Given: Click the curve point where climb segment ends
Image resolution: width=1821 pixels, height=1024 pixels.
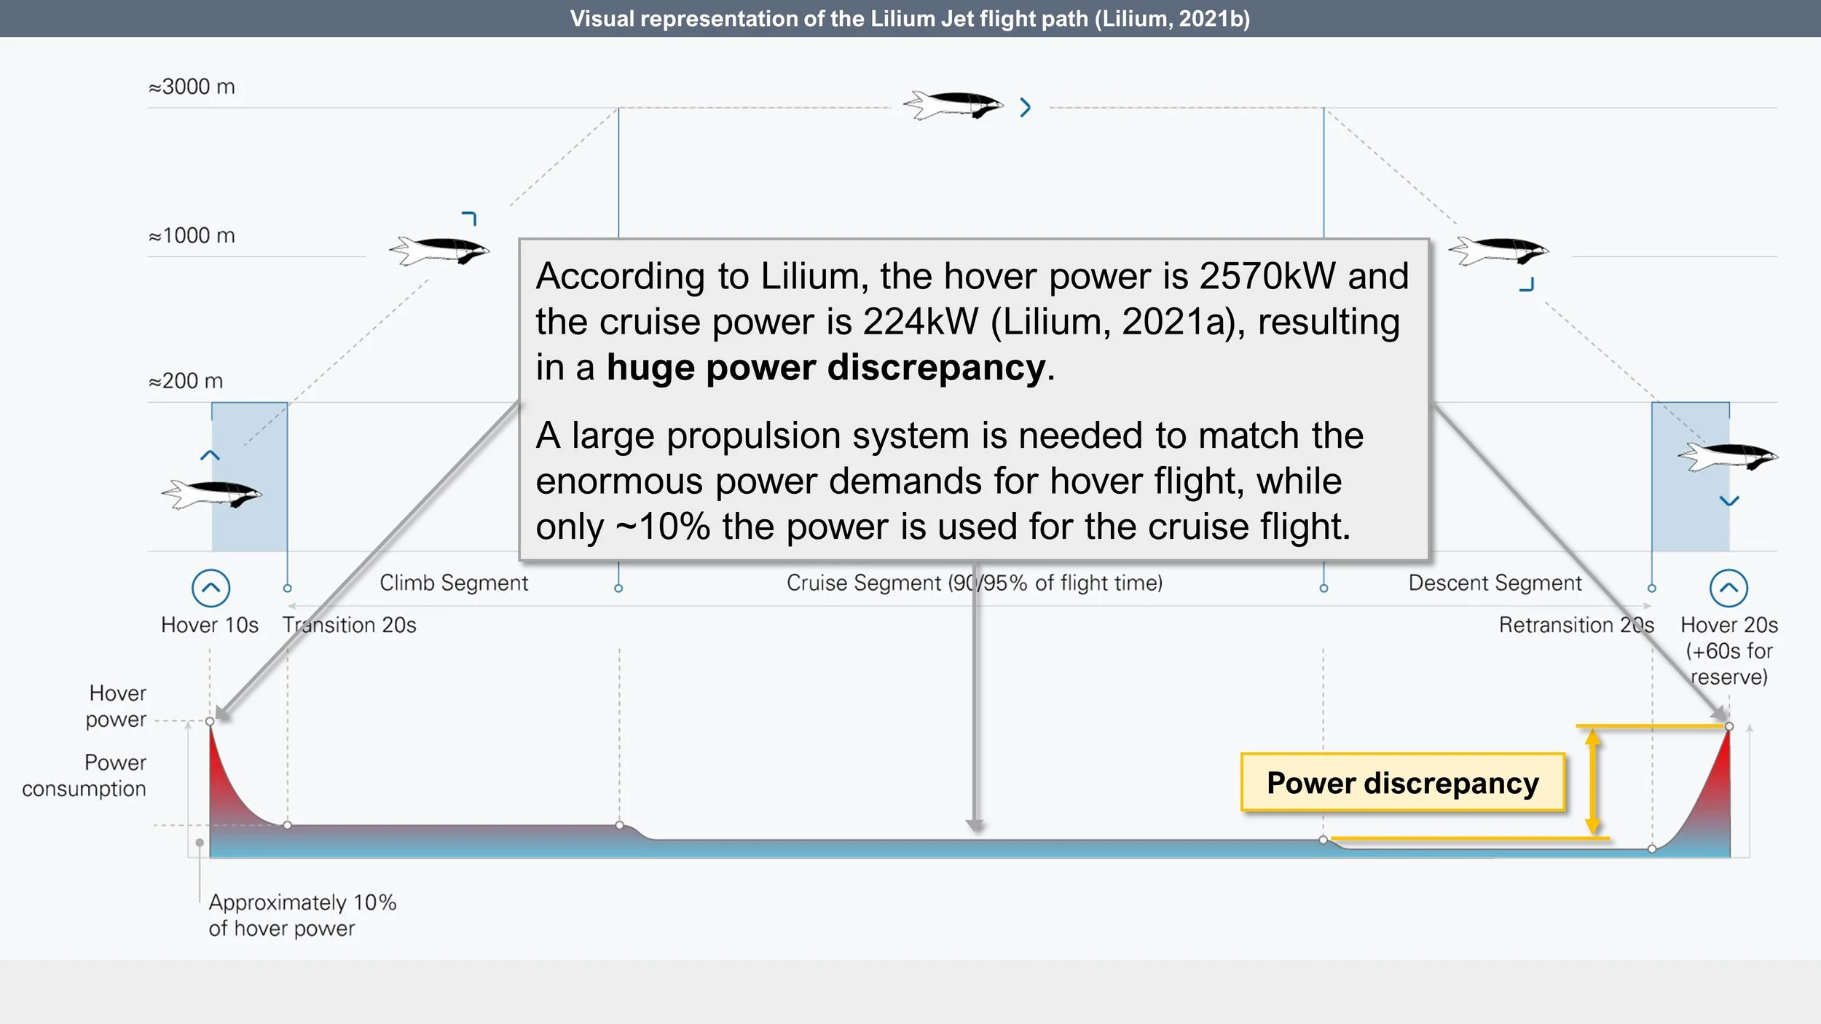Looking at the screenshot, I should point(620,825).
